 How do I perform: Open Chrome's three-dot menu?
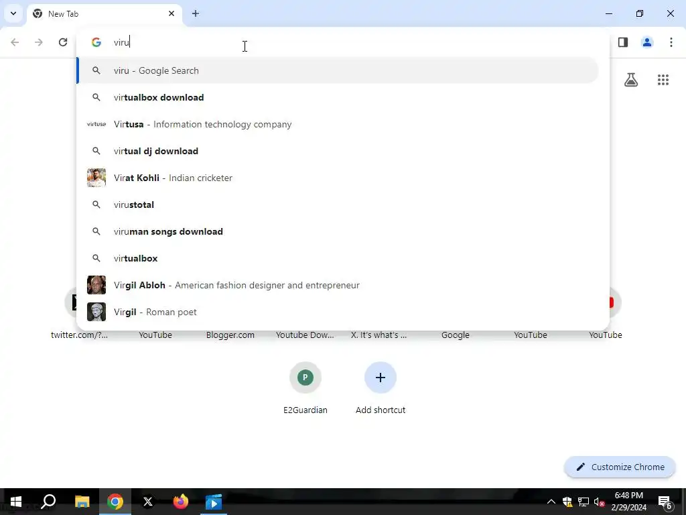tap(671, 42)
